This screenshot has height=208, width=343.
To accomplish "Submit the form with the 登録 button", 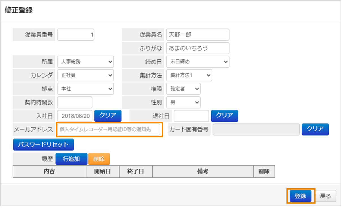I will [301, 196].
